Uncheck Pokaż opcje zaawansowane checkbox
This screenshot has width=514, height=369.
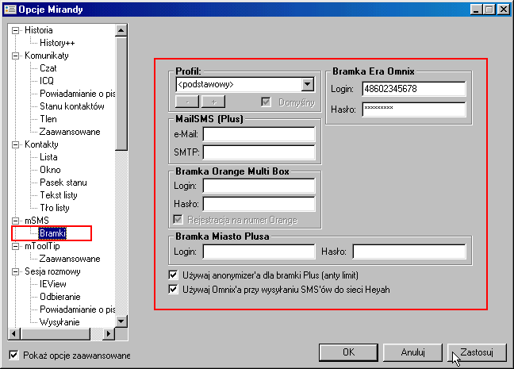13,355
